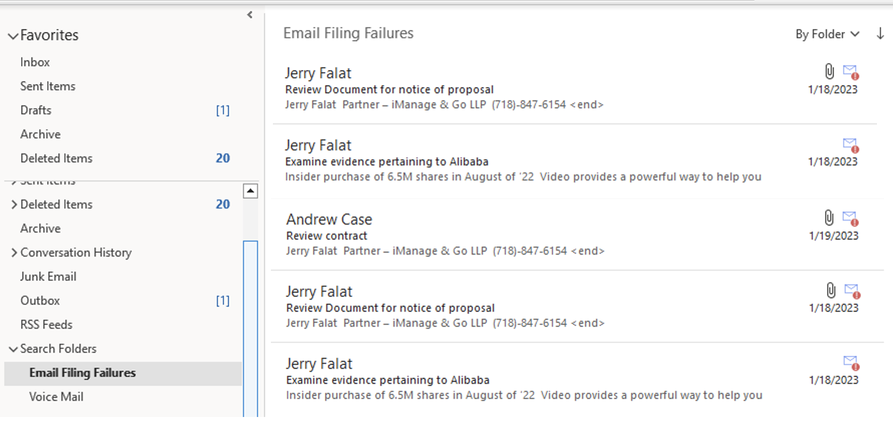Collapse the Favorites section
This screenshot has height=422, width=893.
pyautogui.click(x=14, y=36)
